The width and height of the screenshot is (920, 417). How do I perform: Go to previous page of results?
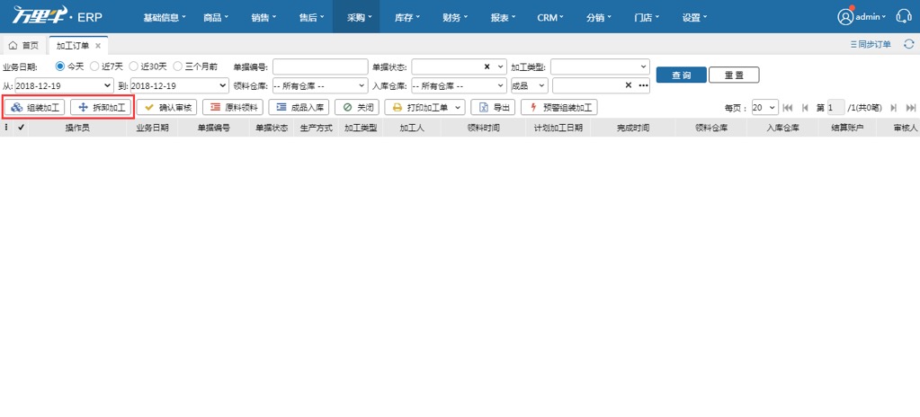[805, 108]
